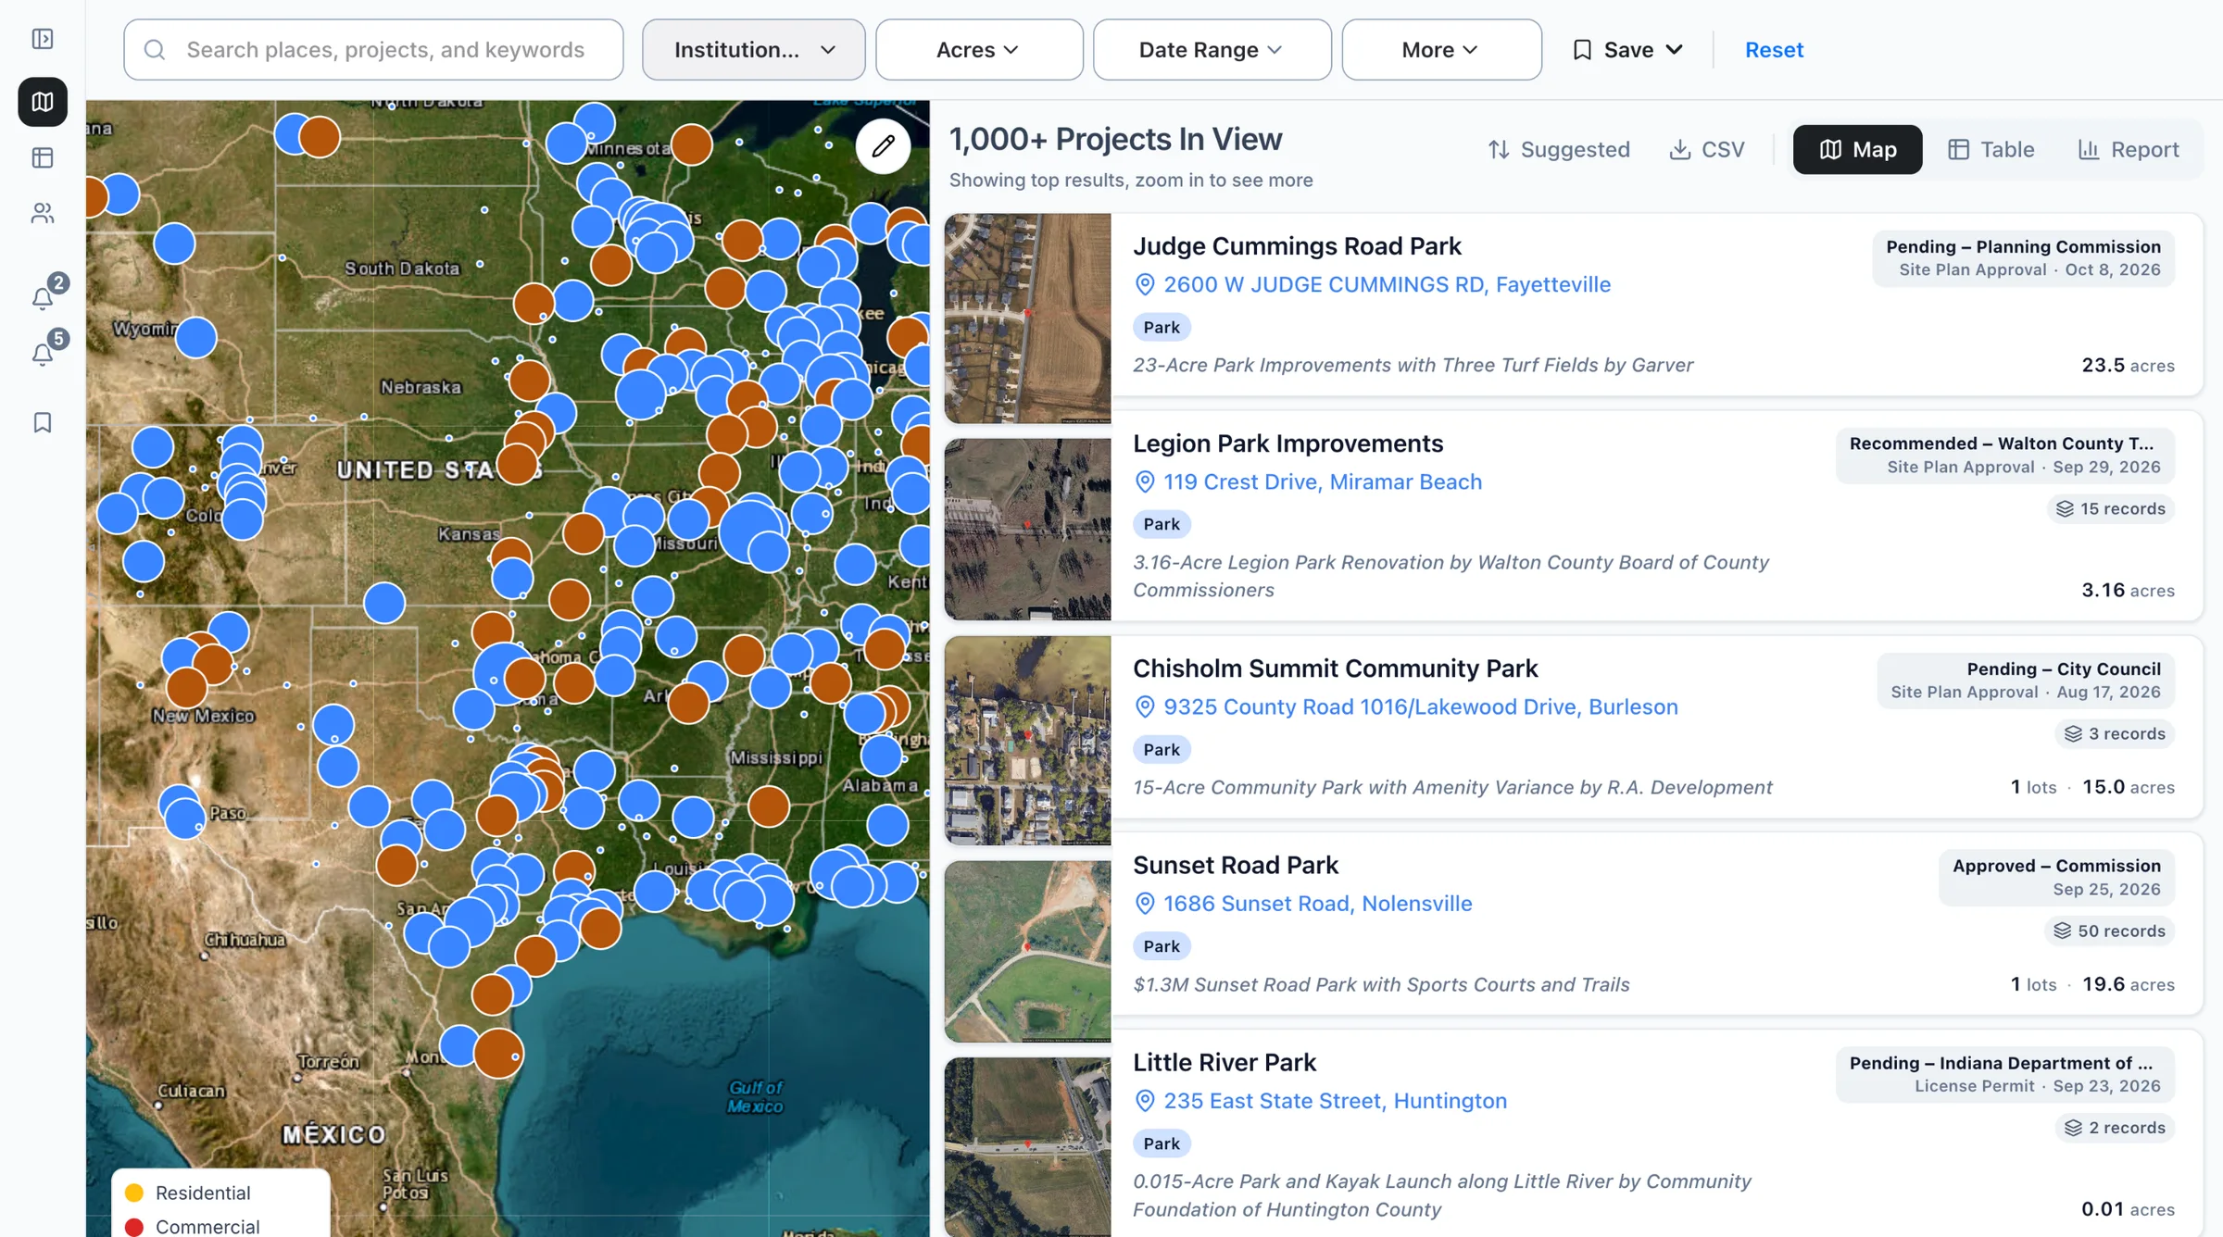Open the Save dropdown menu
2223x1237 pixels.
click(x=1627, y=50)
